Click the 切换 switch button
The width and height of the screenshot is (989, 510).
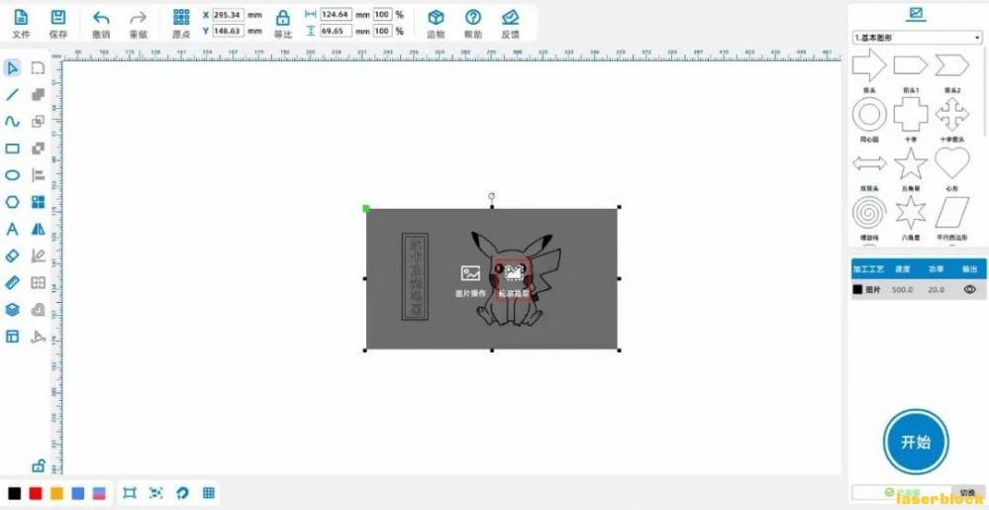click(x=967, y=493)
